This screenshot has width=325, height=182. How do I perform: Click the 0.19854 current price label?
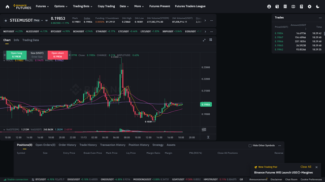point(206,105)
